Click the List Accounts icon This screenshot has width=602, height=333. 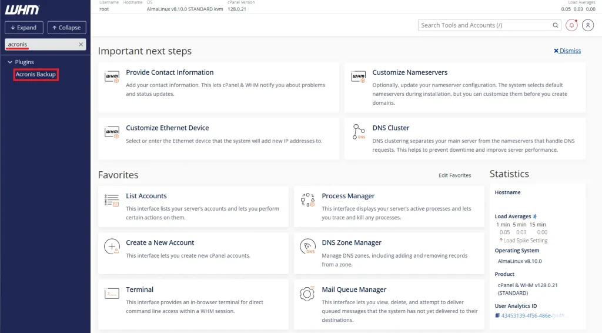click(x=112, y=201)
